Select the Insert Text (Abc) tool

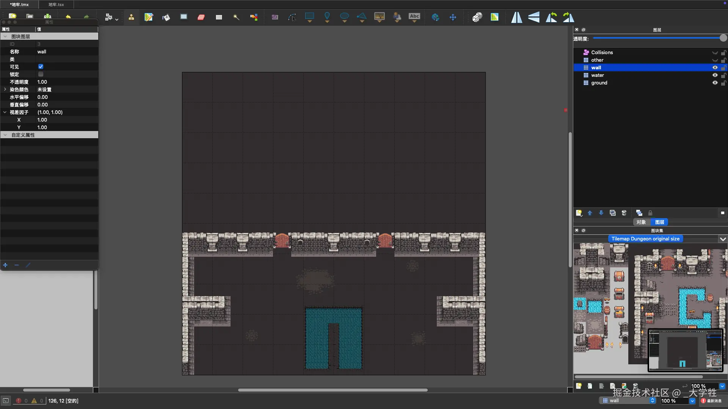tap(414, 17)
